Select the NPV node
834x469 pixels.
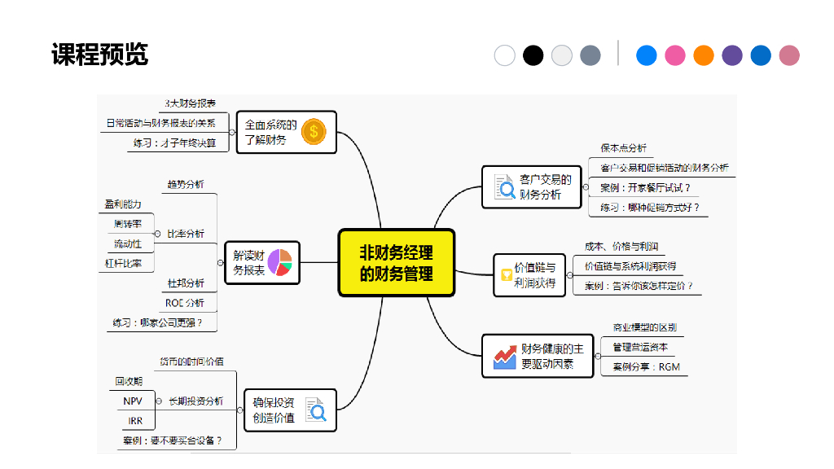[132, 401]
